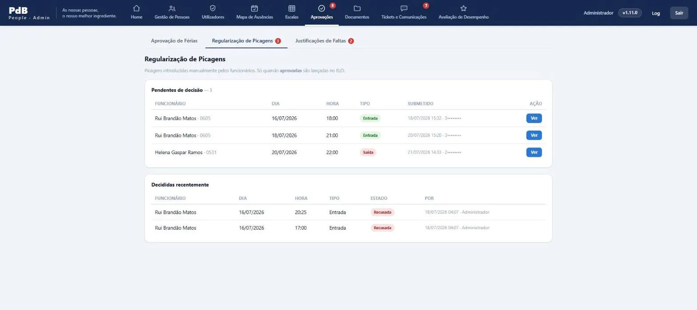Open Tickets e Comunicações chat icon

(404, 8)
